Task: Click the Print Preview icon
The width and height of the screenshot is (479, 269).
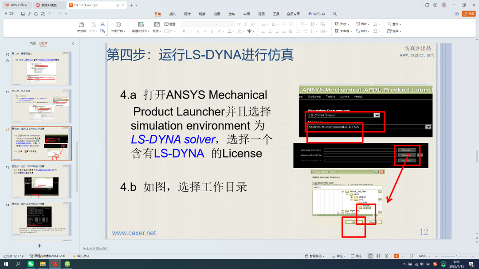Action: click(x=43, y=14)
